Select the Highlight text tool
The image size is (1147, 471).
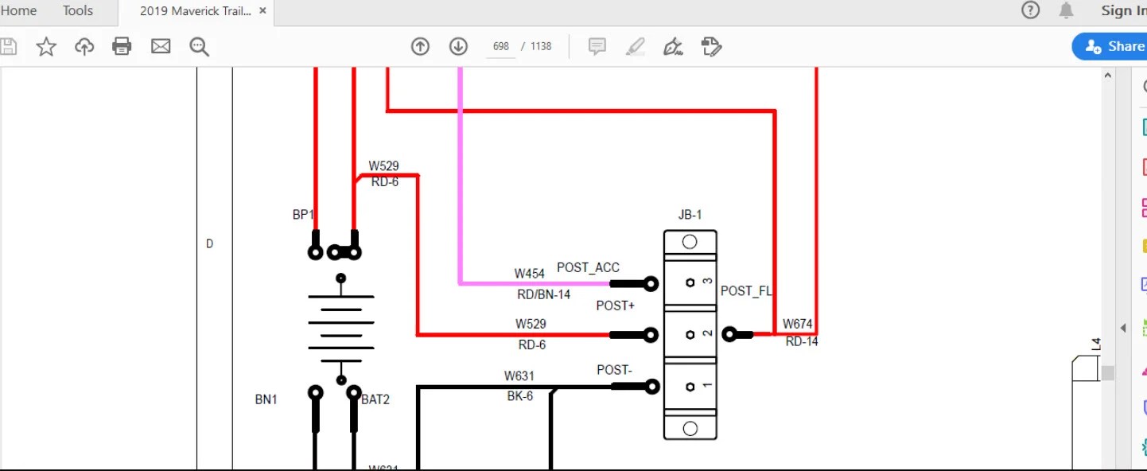pyautogui.click(x=635, y=47)
